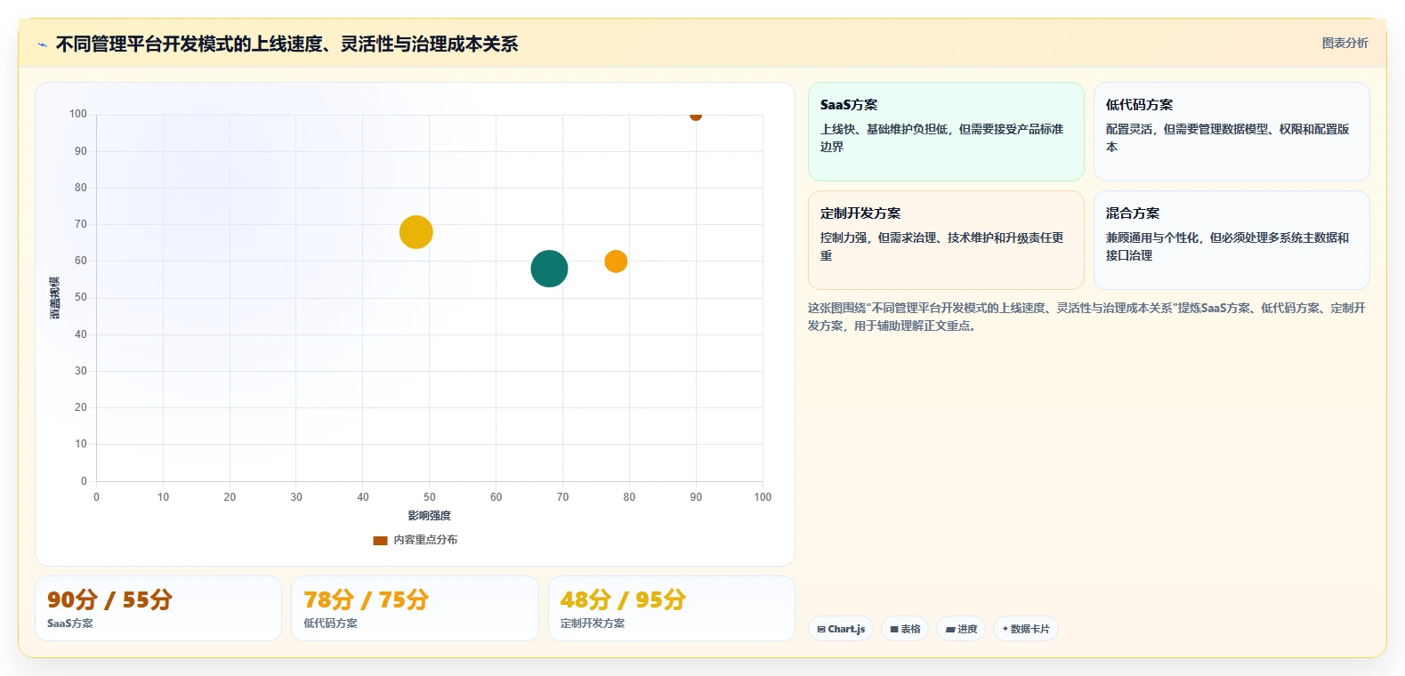Viewport: 1405px width, 676px height.
Task: Click the rotated y-axis title of the chart
Action: [55, 298]
